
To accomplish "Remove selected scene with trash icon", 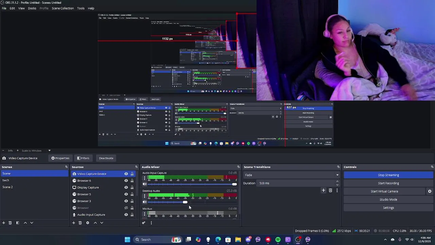I will (x=10, y=223).
